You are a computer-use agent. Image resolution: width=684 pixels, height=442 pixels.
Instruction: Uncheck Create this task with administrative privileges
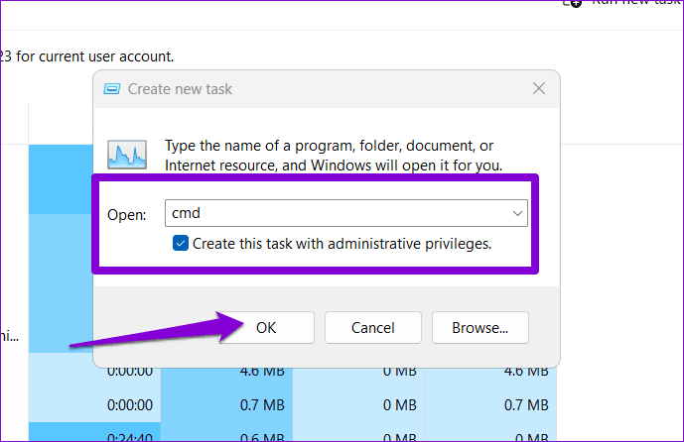[x=180, y=243]
